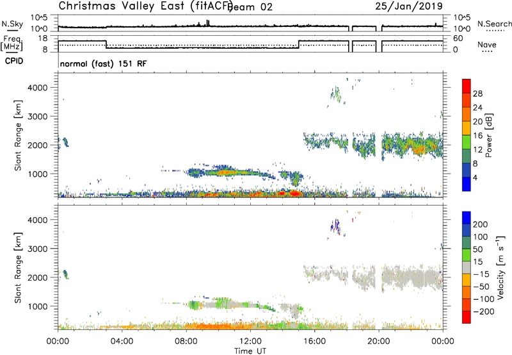This screenshot has width=512, height=355.
Task: Click the light green 12–16 dB Power segment
Action: pos(467,142)
